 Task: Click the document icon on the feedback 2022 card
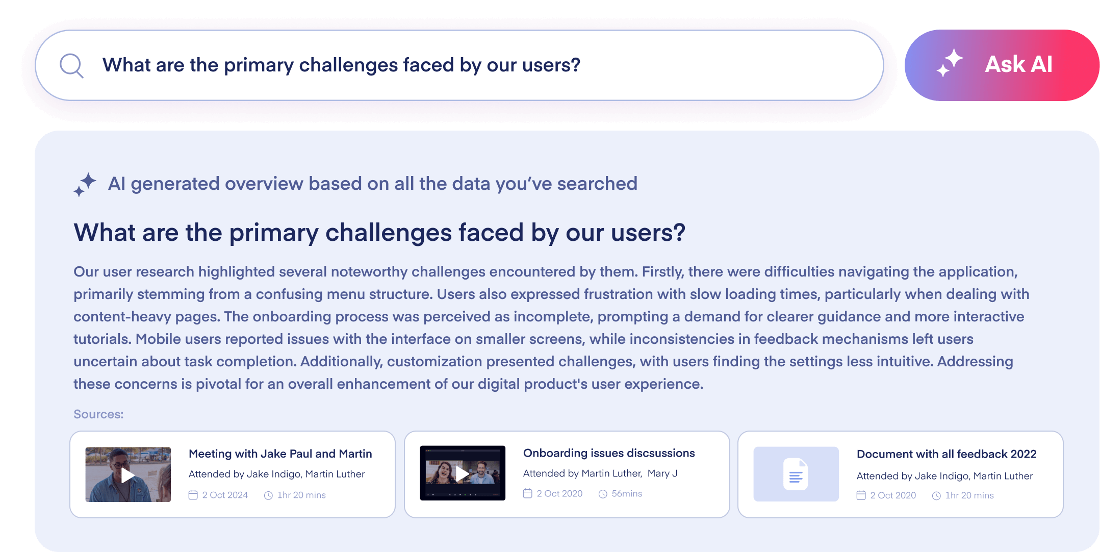pyautogui.click(x=796, y=473)
